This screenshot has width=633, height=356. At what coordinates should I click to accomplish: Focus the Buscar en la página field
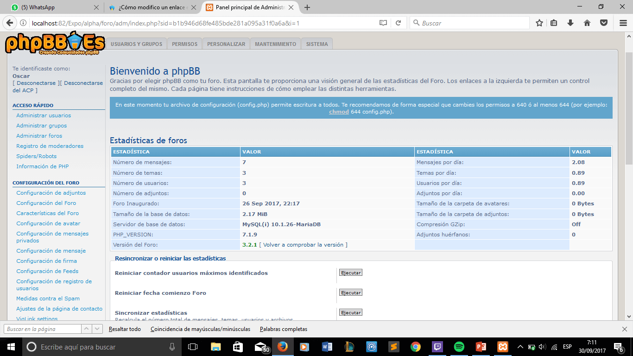tap(43, 329)
